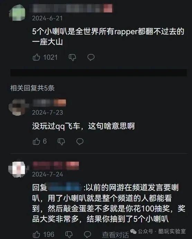The image size is (192, 239).
Task: Like the comment with 1021 likes
Action: point(36,57)
